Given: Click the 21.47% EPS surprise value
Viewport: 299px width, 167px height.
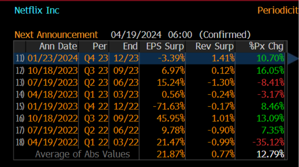Looking at the screenshot, I should pos(171,142).
